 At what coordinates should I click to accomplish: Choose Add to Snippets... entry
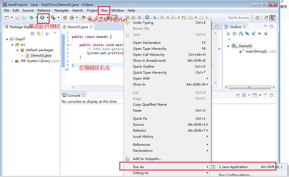(167, 159)
